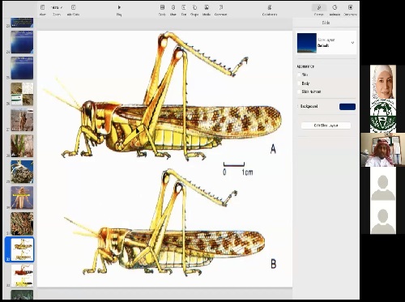Open the Zoom level dropdown
405x302 pixels.
pos(57,10)
